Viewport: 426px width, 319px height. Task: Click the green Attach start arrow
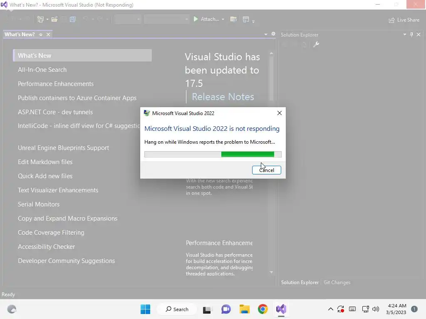[x=196, y=19]
